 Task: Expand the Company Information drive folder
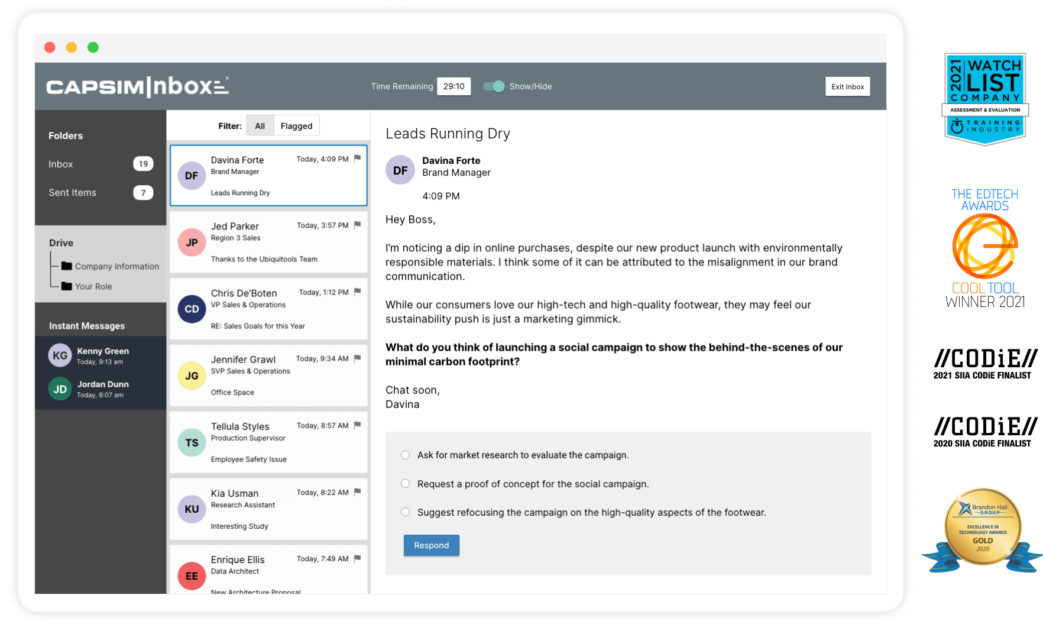pyautogui.click(x=116, y=266)
